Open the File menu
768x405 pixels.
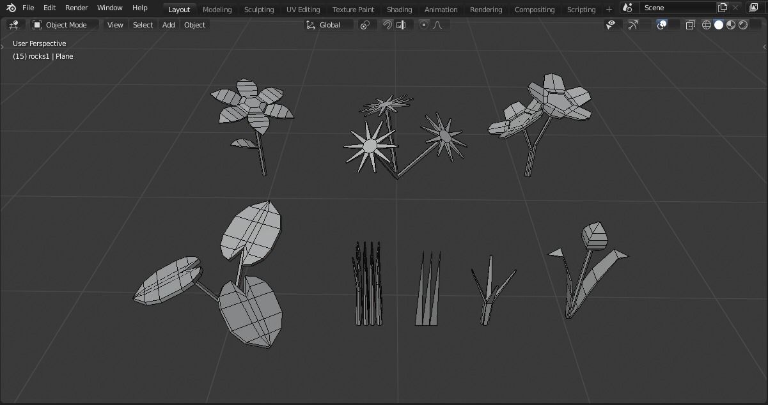[28, 8]
